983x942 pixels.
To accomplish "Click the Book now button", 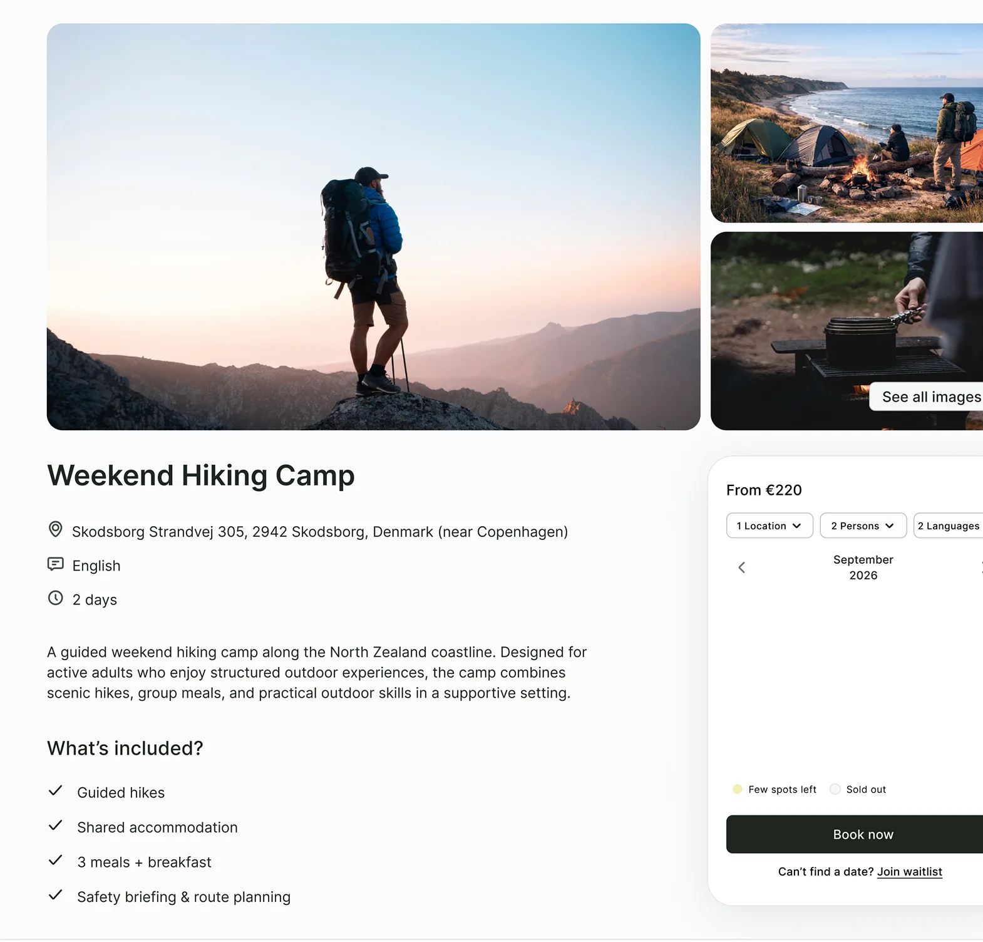I will coord(863,834).
